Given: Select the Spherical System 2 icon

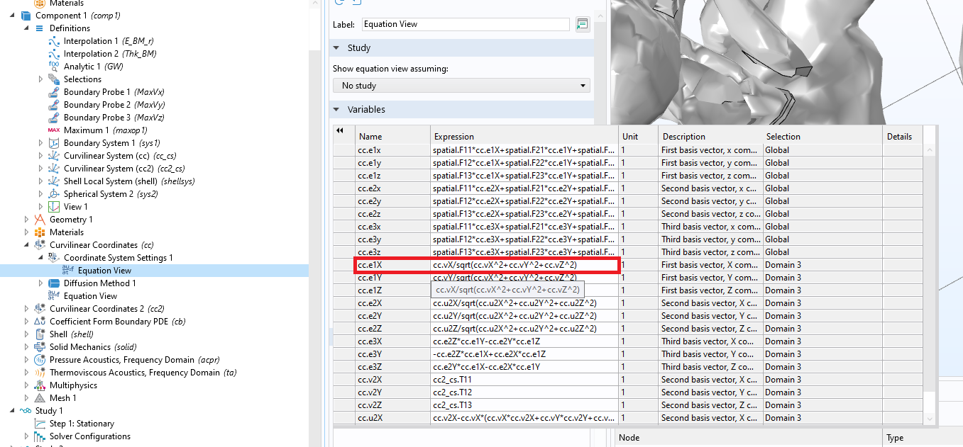Looking at the screenshot, I should point(54,194).
